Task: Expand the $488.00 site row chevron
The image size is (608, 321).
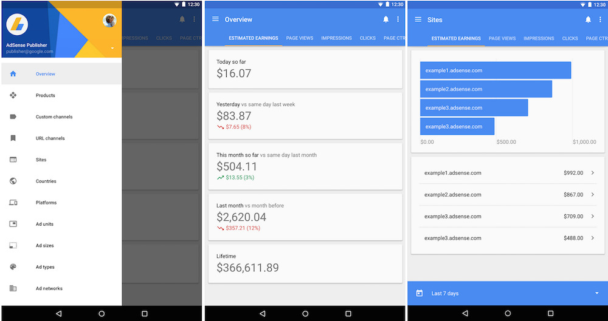Action: pyautogui.click(x=593, y=238)
